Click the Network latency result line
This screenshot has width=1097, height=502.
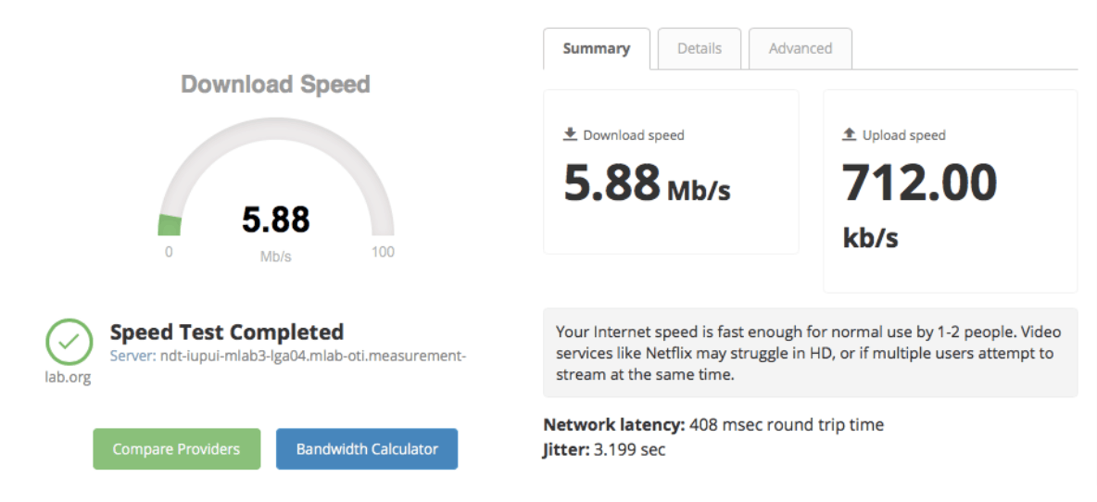point(713,424)
